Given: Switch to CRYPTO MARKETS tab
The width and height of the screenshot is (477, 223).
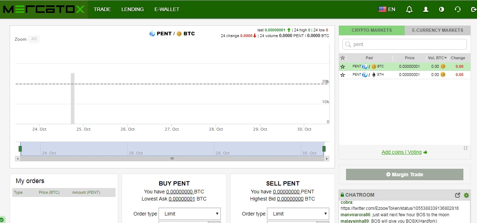Looking at the screenshot, I should click(372, 30).
